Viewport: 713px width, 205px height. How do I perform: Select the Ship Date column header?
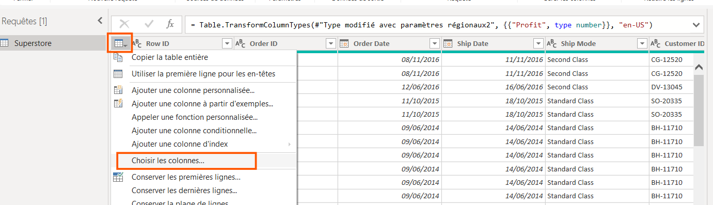(494, 44)
